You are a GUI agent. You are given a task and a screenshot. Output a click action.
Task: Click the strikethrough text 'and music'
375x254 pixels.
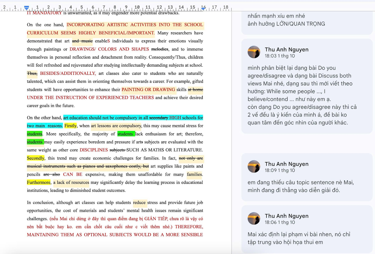pos(82,41)
